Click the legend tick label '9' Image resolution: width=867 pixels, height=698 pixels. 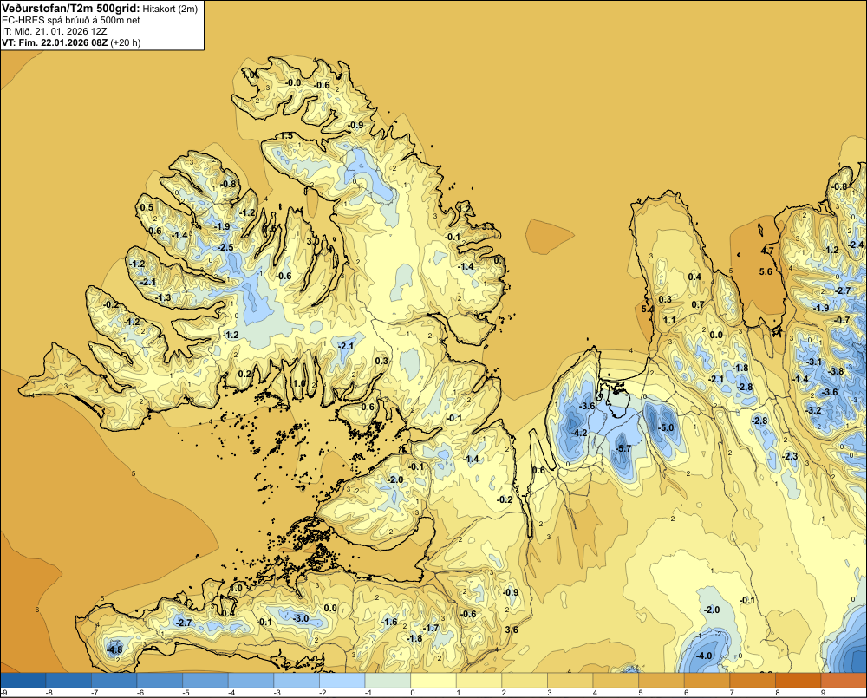point(823,693)
